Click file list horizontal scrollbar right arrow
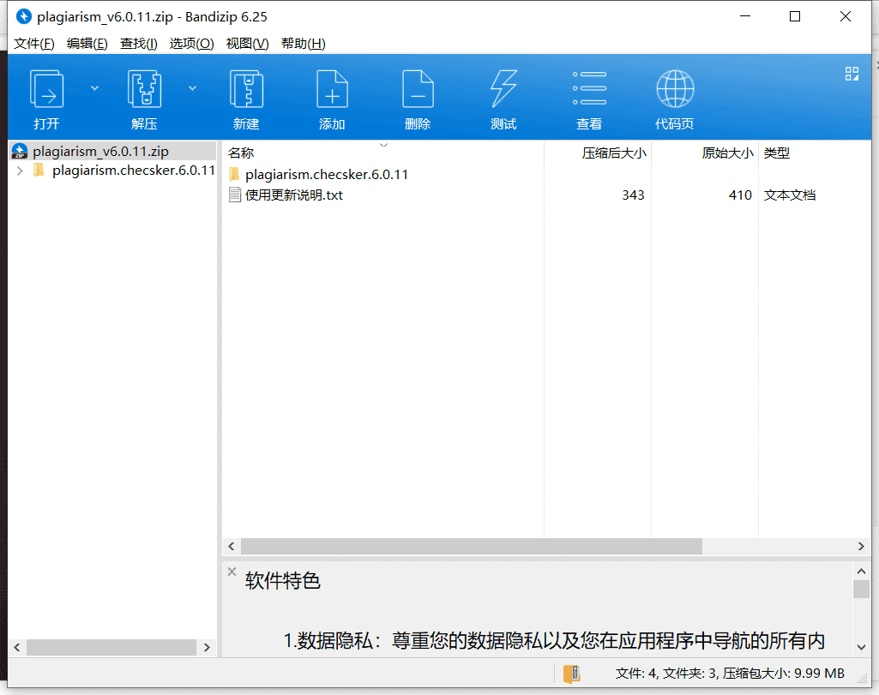879x695 pixels. pyautogui.click(x=861, y=546)
